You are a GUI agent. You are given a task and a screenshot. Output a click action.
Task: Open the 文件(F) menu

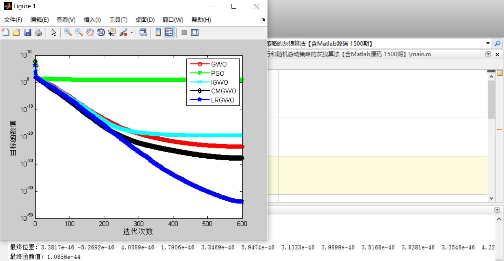pos(13,20)
